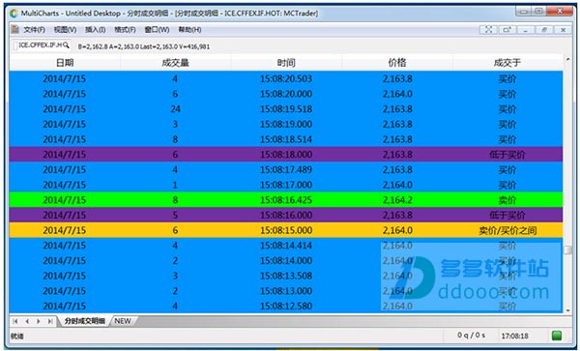Click the time 15:08:18.514 cell

tap(286, 139)
